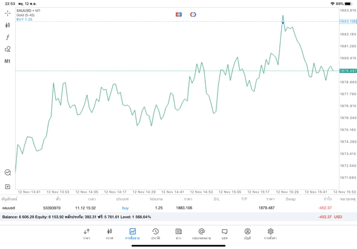Click the new order icon at lower left
This screenshot has width=357, height=249.
(x=8, y=187)
